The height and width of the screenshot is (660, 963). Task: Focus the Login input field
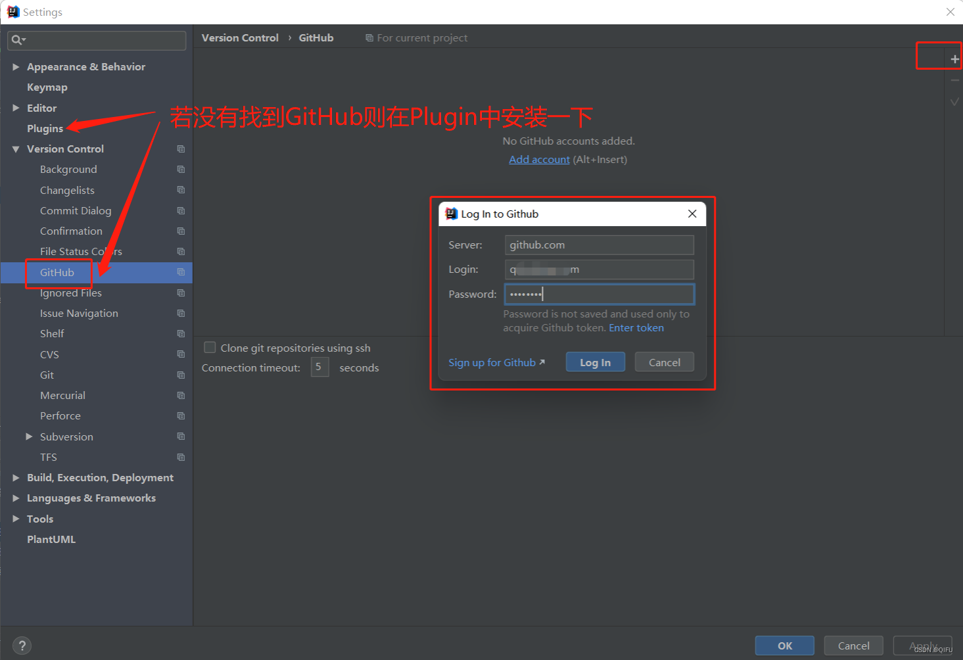(x=599, y=270)
